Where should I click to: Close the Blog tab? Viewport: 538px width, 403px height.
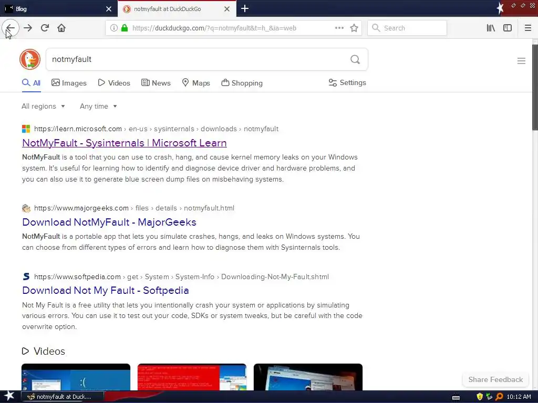click(109, 9)
